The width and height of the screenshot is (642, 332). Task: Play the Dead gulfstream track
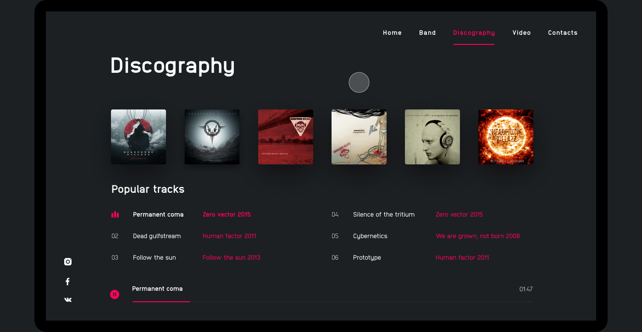pos(157,236)
